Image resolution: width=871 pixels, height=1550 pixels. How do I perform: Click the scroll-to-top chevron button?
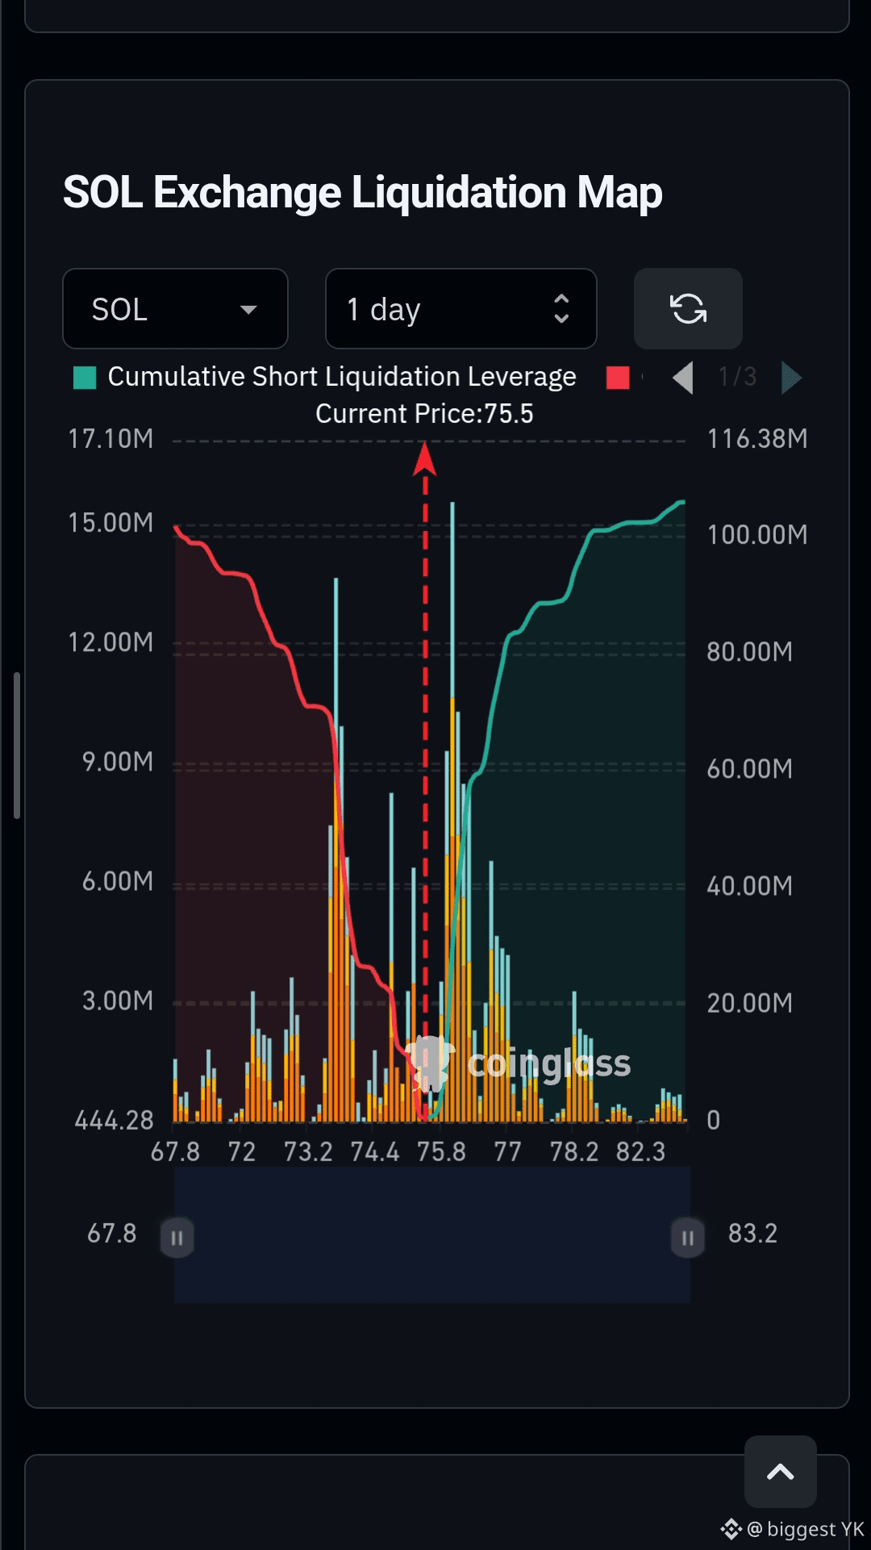[780, 1472]
